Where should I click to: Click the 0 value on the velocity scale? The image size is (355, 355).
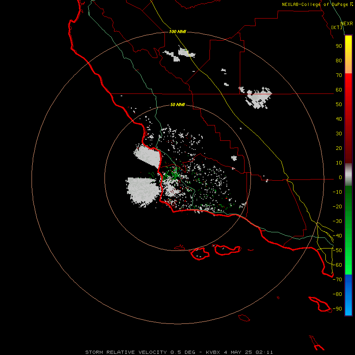(x=340, y=177)
